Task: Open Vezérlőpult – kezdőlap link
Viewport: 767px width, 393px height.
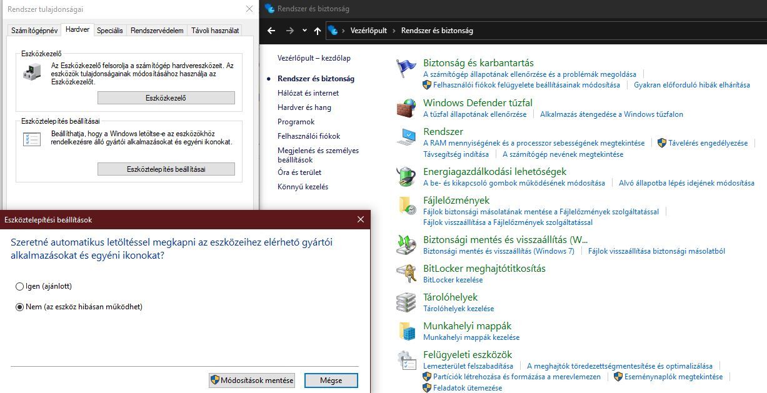Action: 314,58
